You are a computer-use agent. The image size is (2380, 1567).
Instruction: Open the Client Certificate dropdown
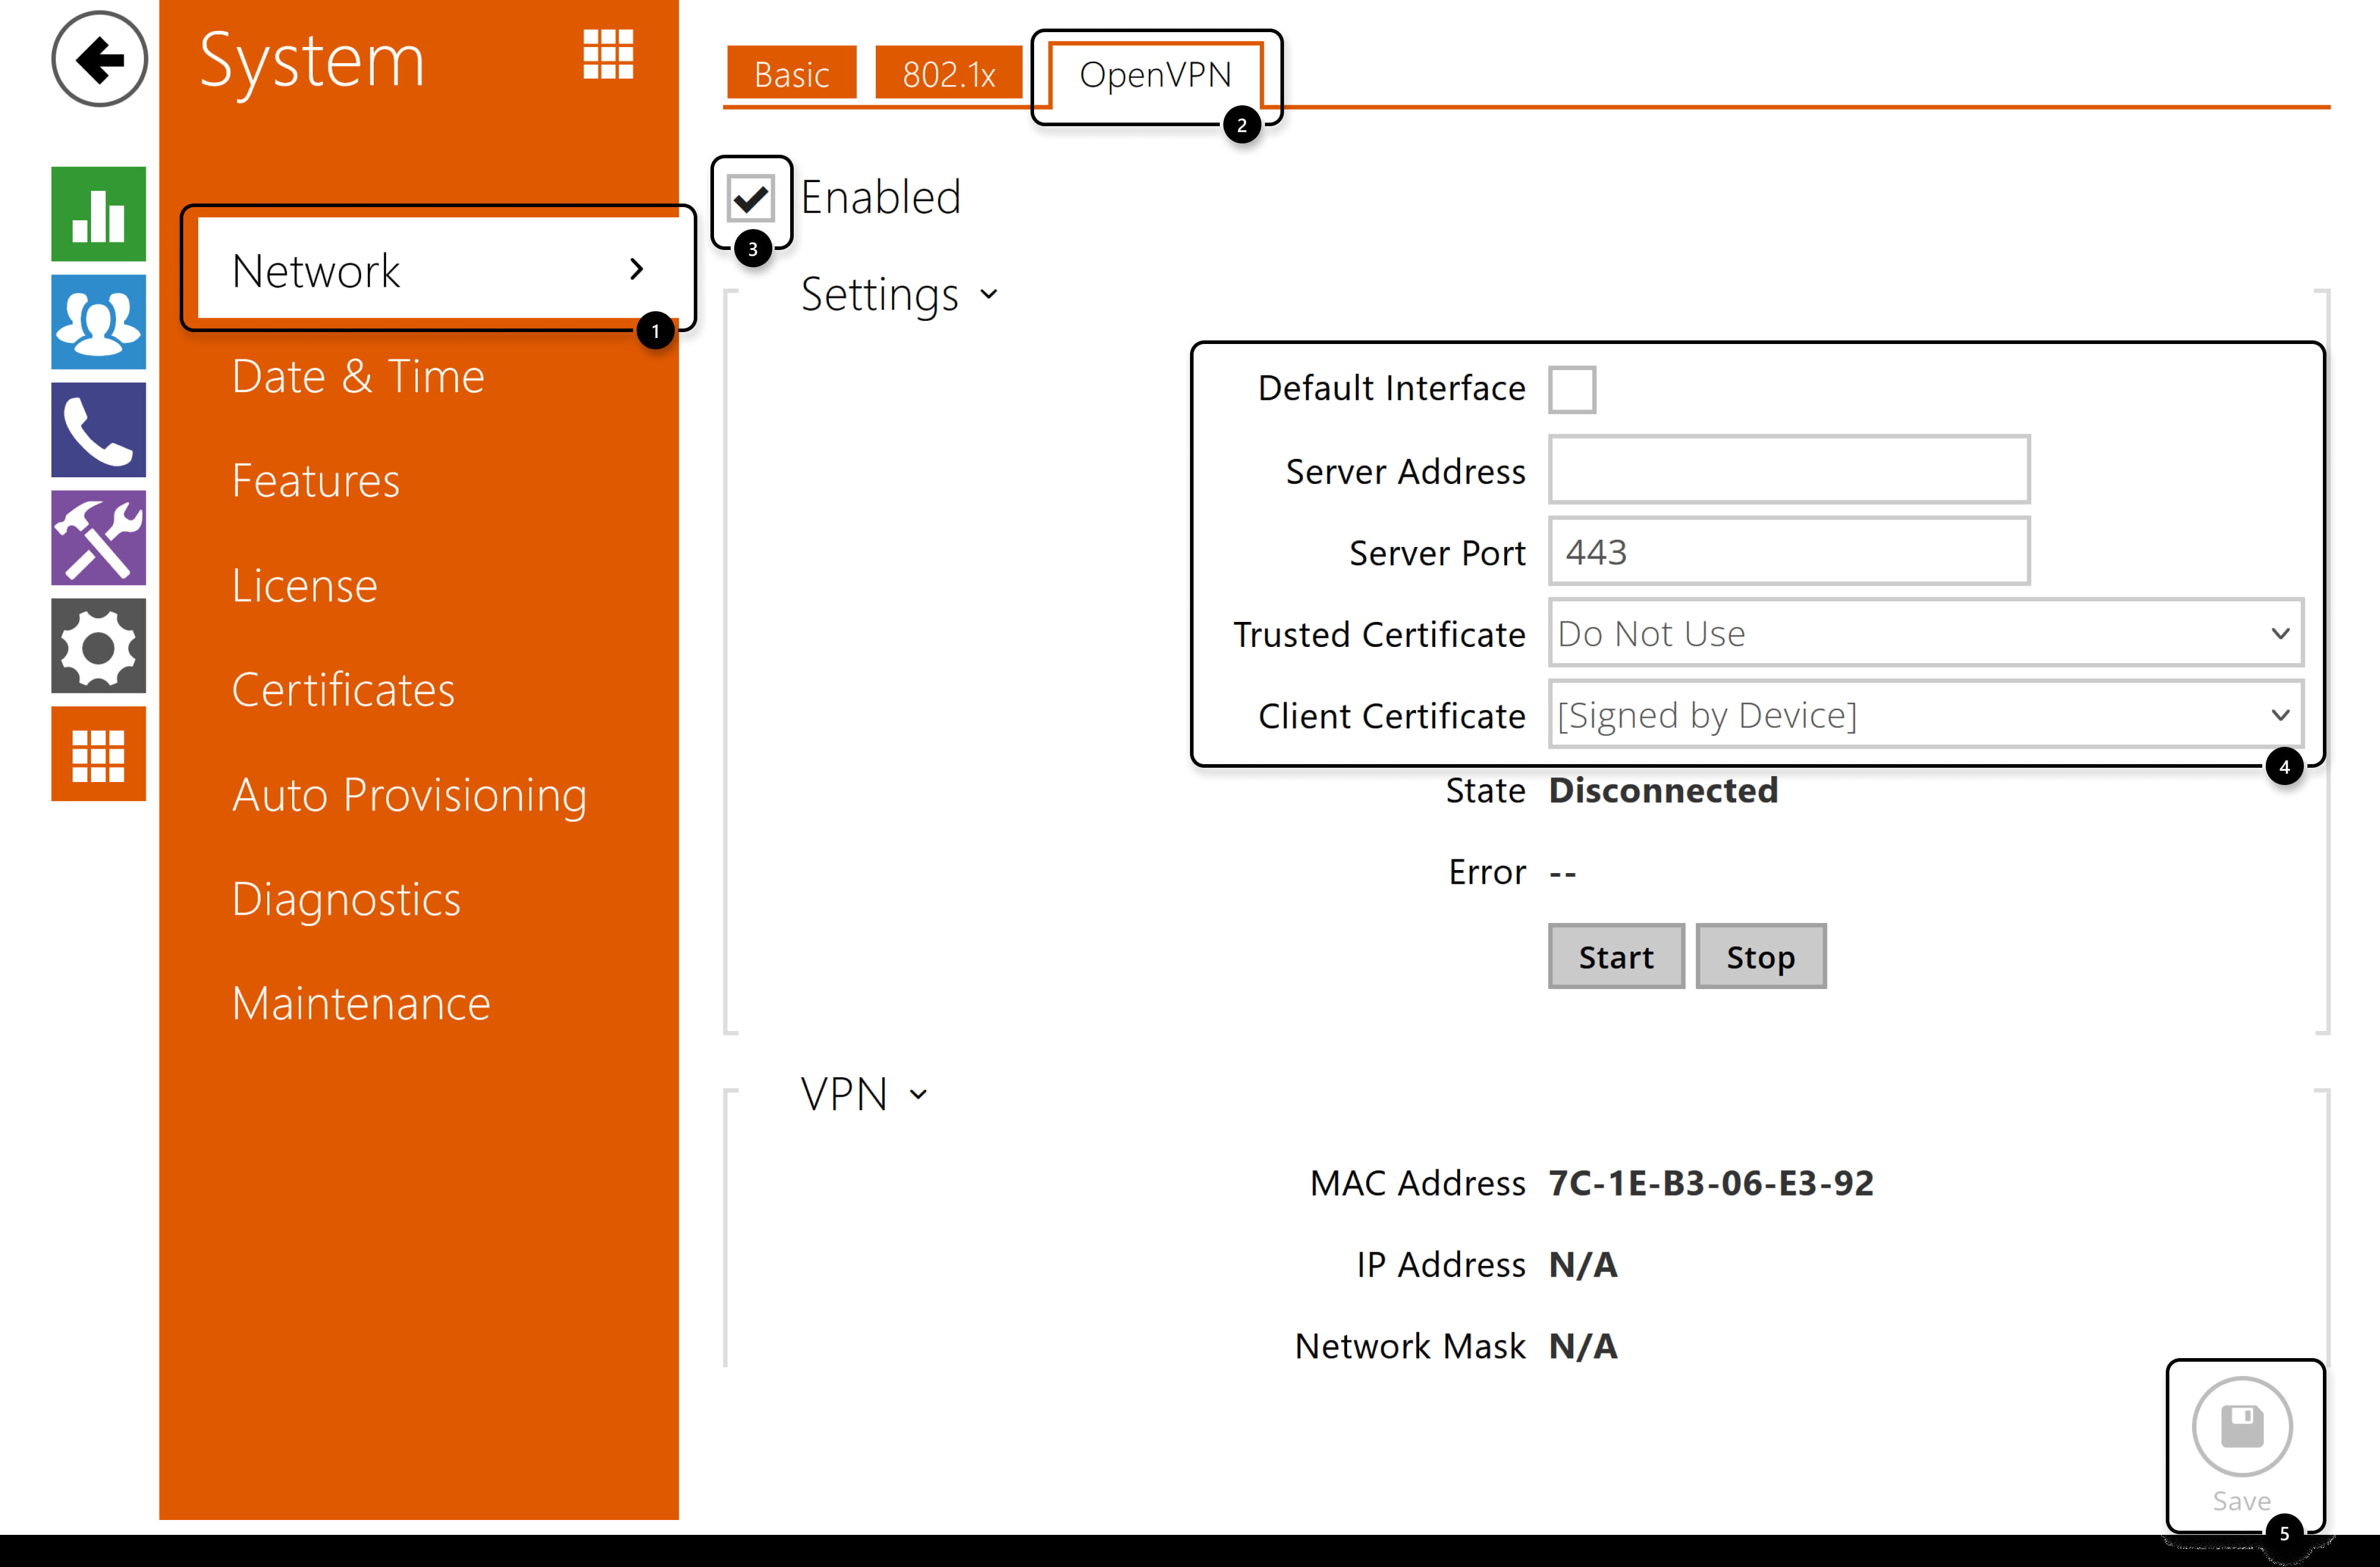coord(1926,714)
